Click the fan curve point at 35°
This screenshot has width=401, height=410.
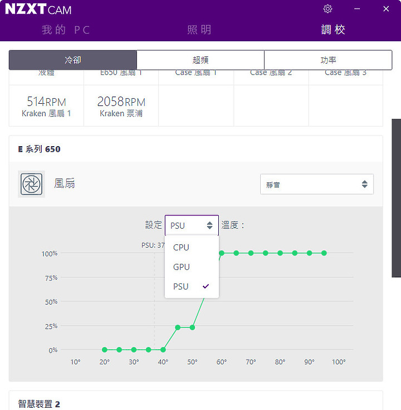(x=149, y=350)
